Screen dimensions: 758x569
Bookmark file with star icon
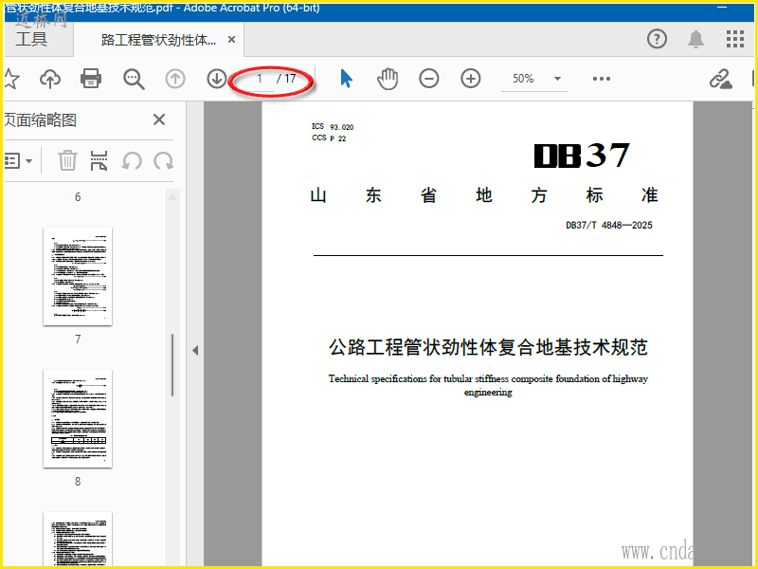(10, 79)
